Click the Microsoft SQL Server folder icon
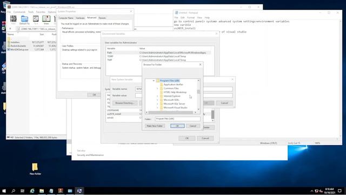 click(161, 103)
